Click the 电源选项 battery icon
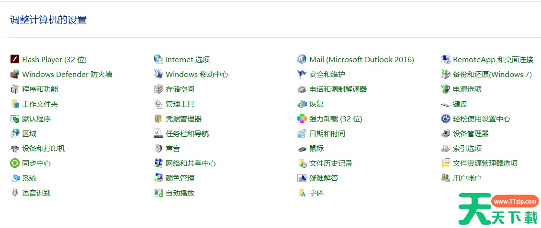This screenshot has height=228, width=541. click(445, 89)
